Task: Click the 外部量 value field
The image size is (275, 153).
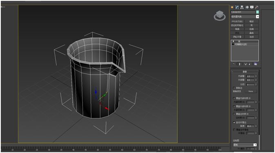Action: [x=250, y=80]
